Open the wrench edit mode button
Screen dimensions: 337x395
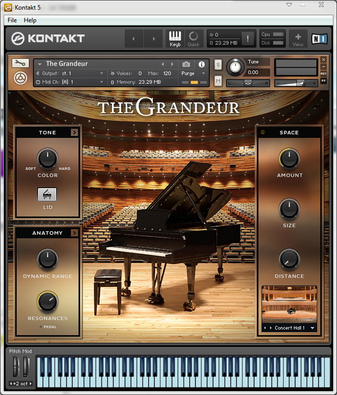pos(20,63)
